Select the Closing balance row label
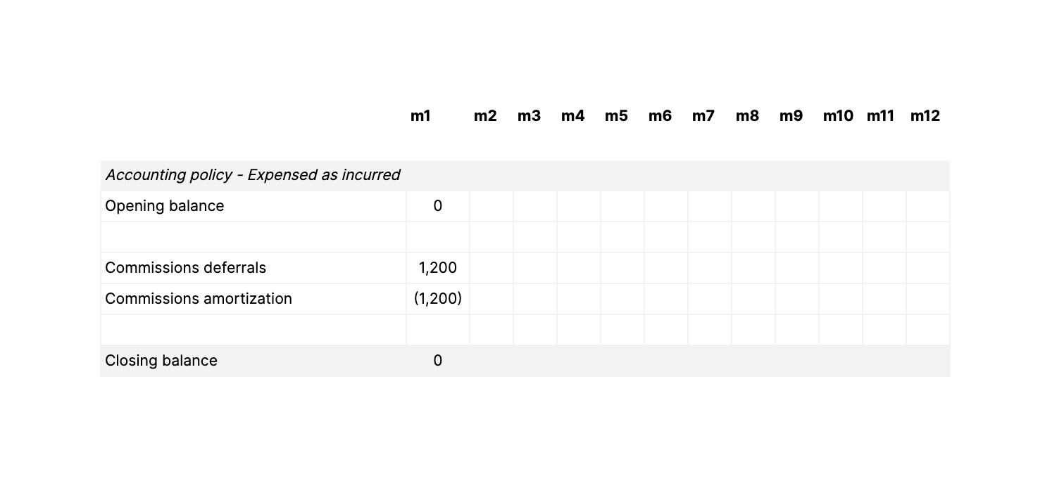The height and width of the screenshot is (481, 1052). pos(161,361)
